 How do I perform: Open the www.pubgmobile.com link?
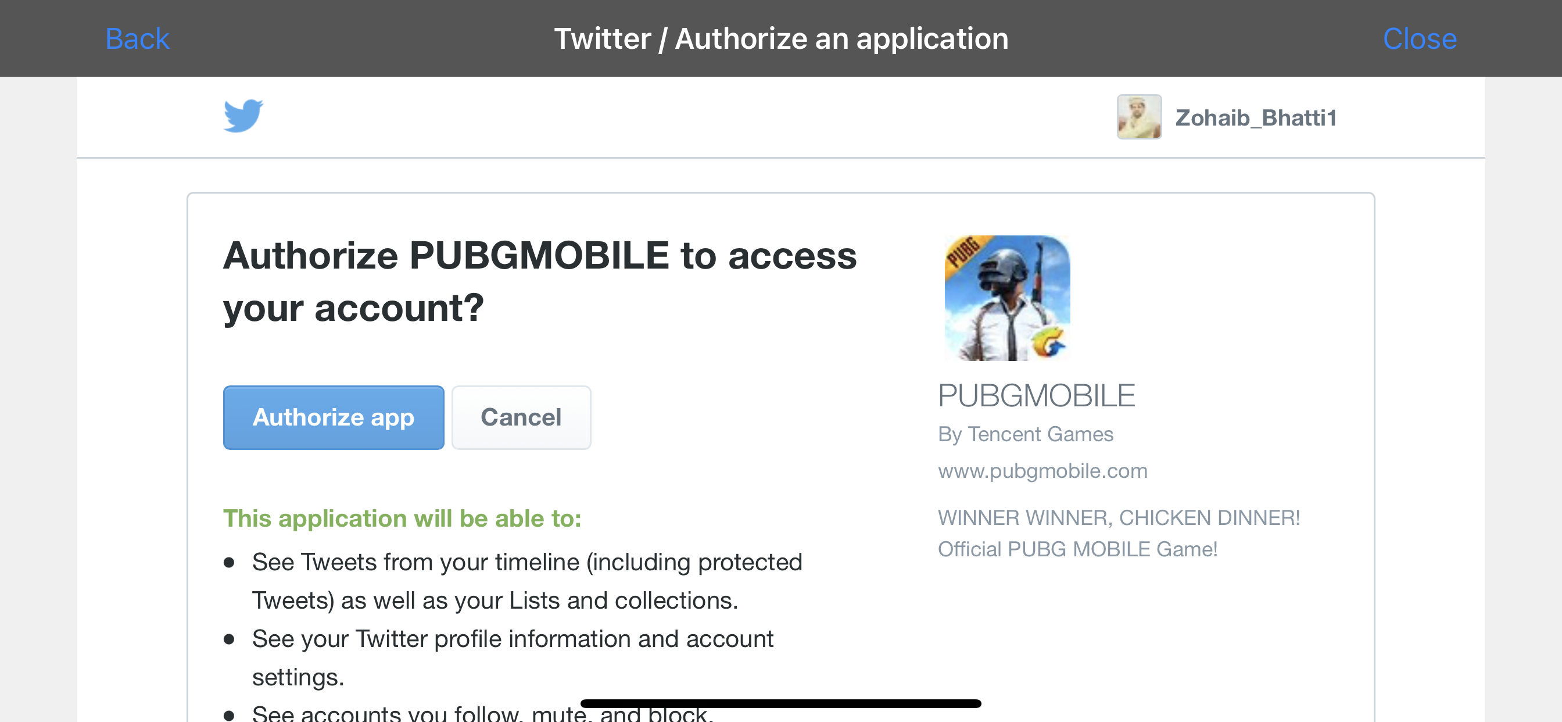tap(1042, 471)
